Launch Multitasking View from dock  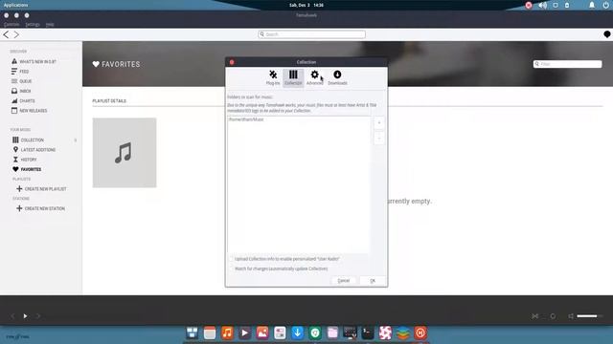(192, 333)
